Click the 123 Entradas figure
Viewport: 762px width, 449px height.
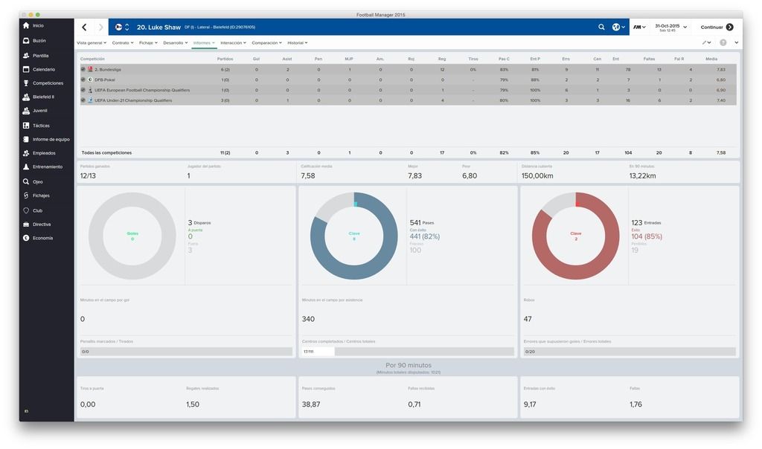[x=646, y=222]
